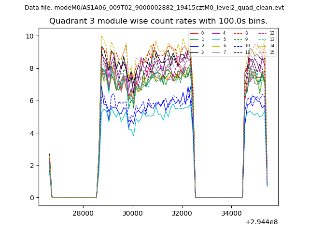The image size is (309, 231).
Task: Click y-axis tick label 6
Action: [x=31, y=101]
